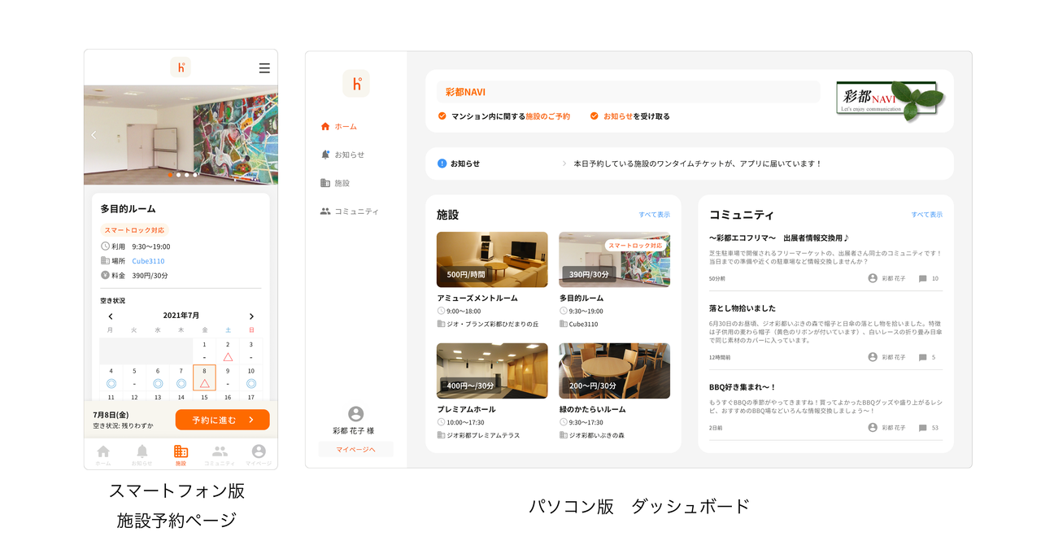
Task: Open the hamburger menu on smartphone view
Action: [264, 68]
